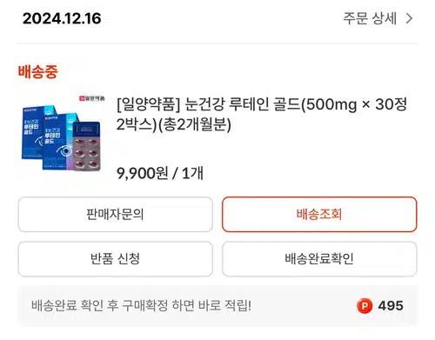Click the blister pack in product image
Image resolution: width=435 pixels, height=340 pixels.
(x=86, y=146)
